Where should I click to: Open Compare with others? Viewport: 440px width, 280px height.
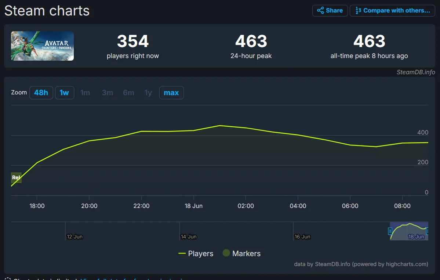tap(392, 11)
